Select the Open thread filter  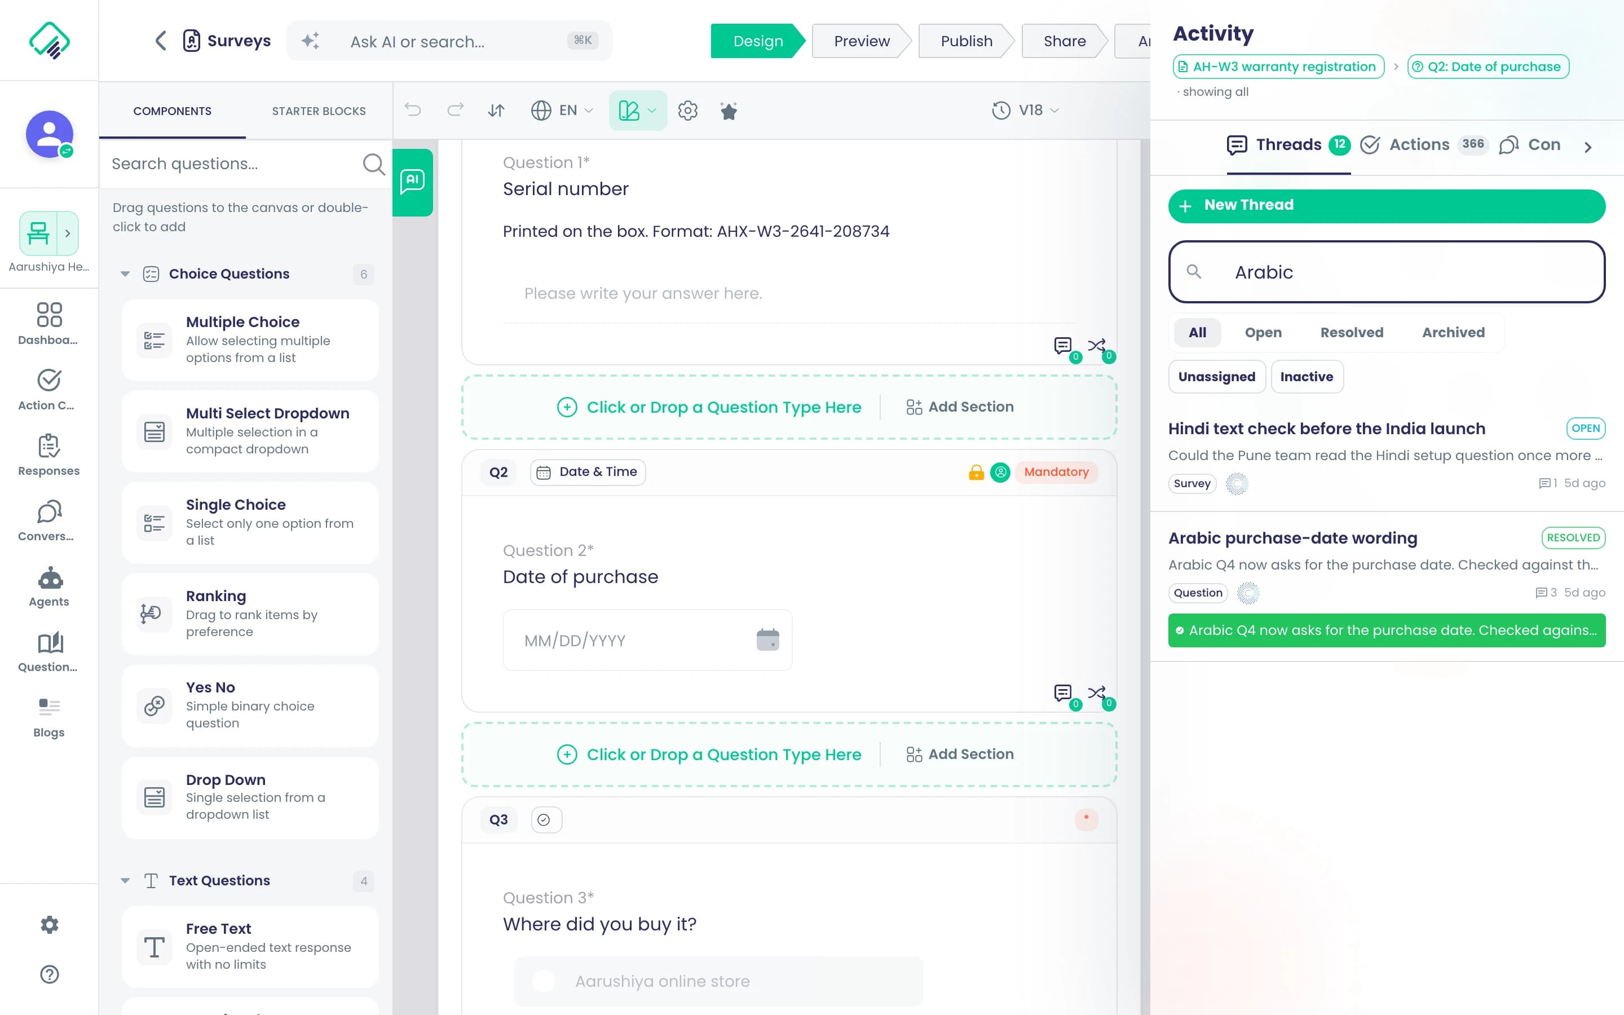[x=1263, y=332]
